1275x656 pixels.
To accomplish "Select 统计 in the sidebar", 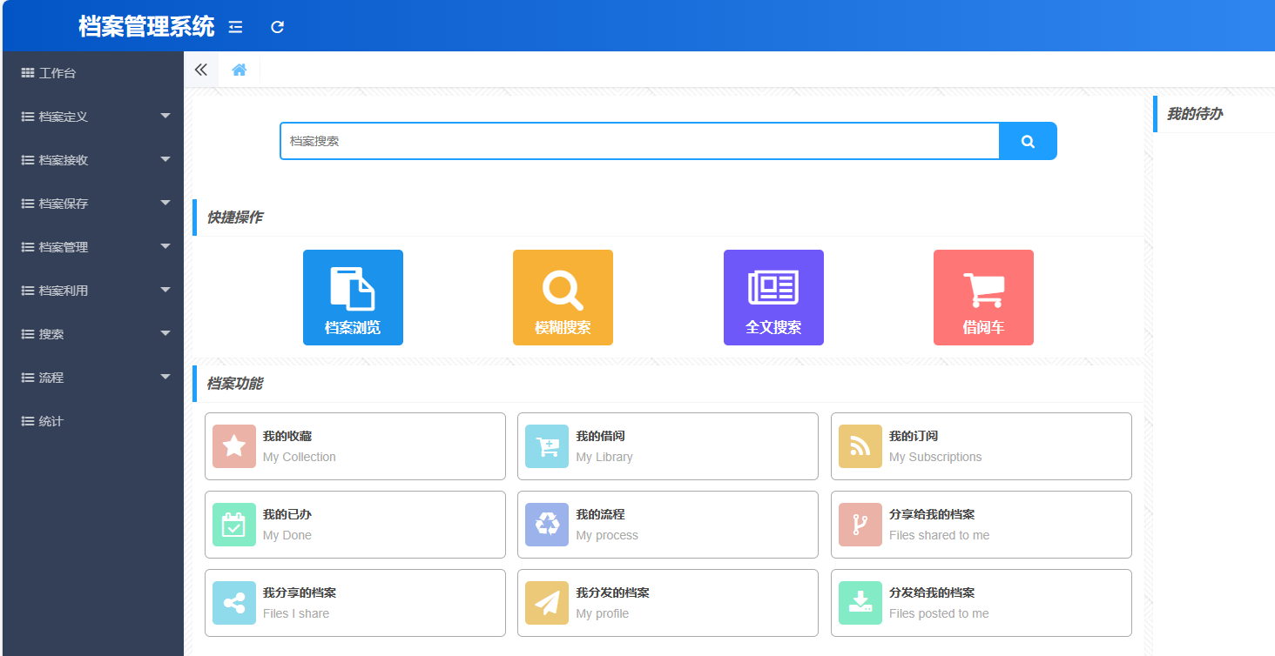I will 51,421.
